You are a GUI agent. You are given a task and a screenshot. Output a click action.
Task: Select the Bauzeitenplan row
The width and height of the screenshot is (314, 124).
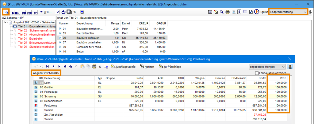112,33
